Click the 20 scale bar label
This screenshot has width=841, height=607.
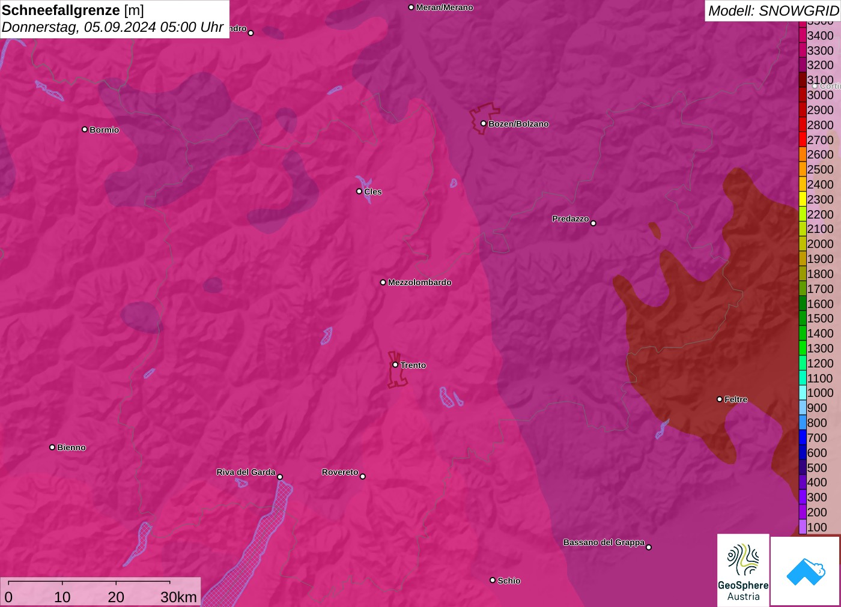point(116,597)
